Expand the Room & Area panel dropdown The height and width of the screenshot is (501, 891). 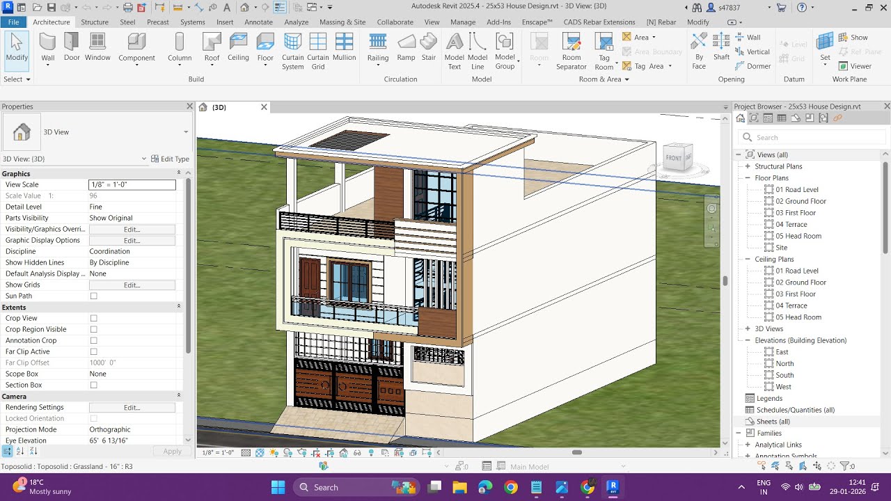point(604,79)
